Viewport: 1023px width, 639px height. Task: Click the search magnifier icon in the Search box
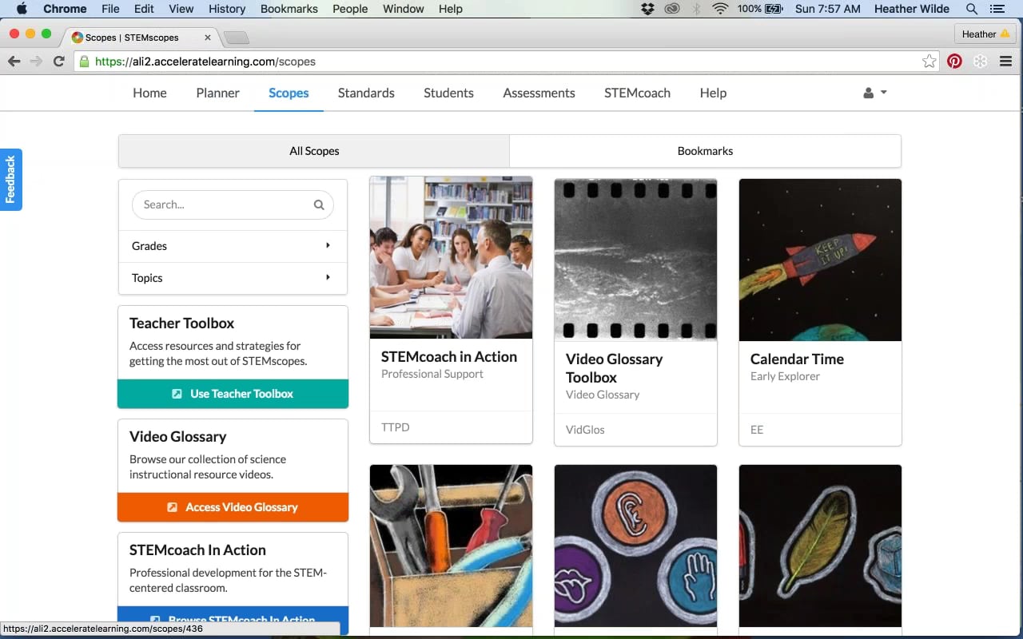(x=319, y=204)
